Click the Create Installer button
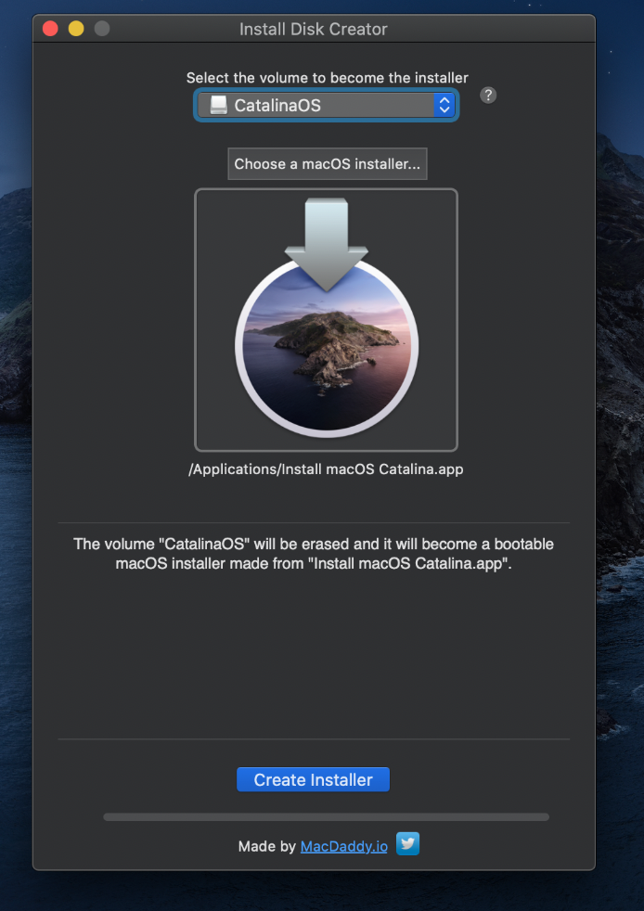Image resolution: width=644 pixels, height=911 pixels. 314,779
